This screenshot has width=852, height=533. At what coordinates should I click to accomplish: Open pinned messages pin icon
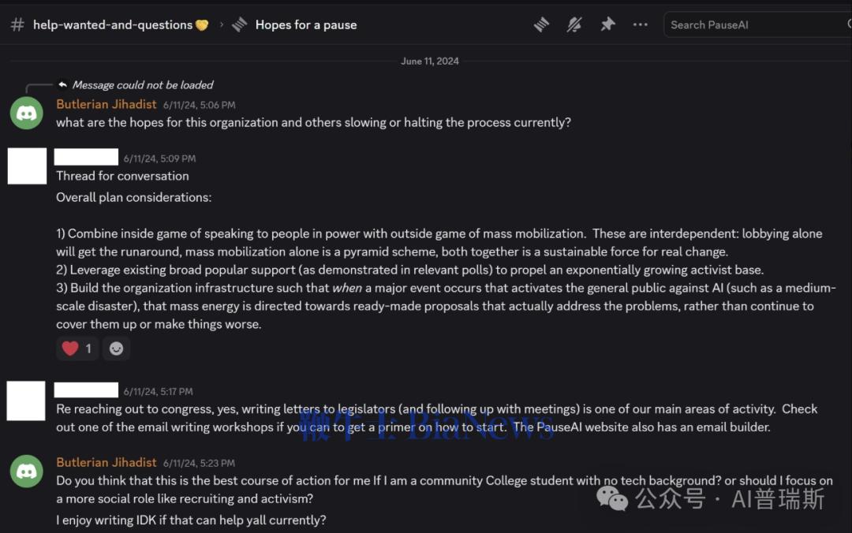607,24
